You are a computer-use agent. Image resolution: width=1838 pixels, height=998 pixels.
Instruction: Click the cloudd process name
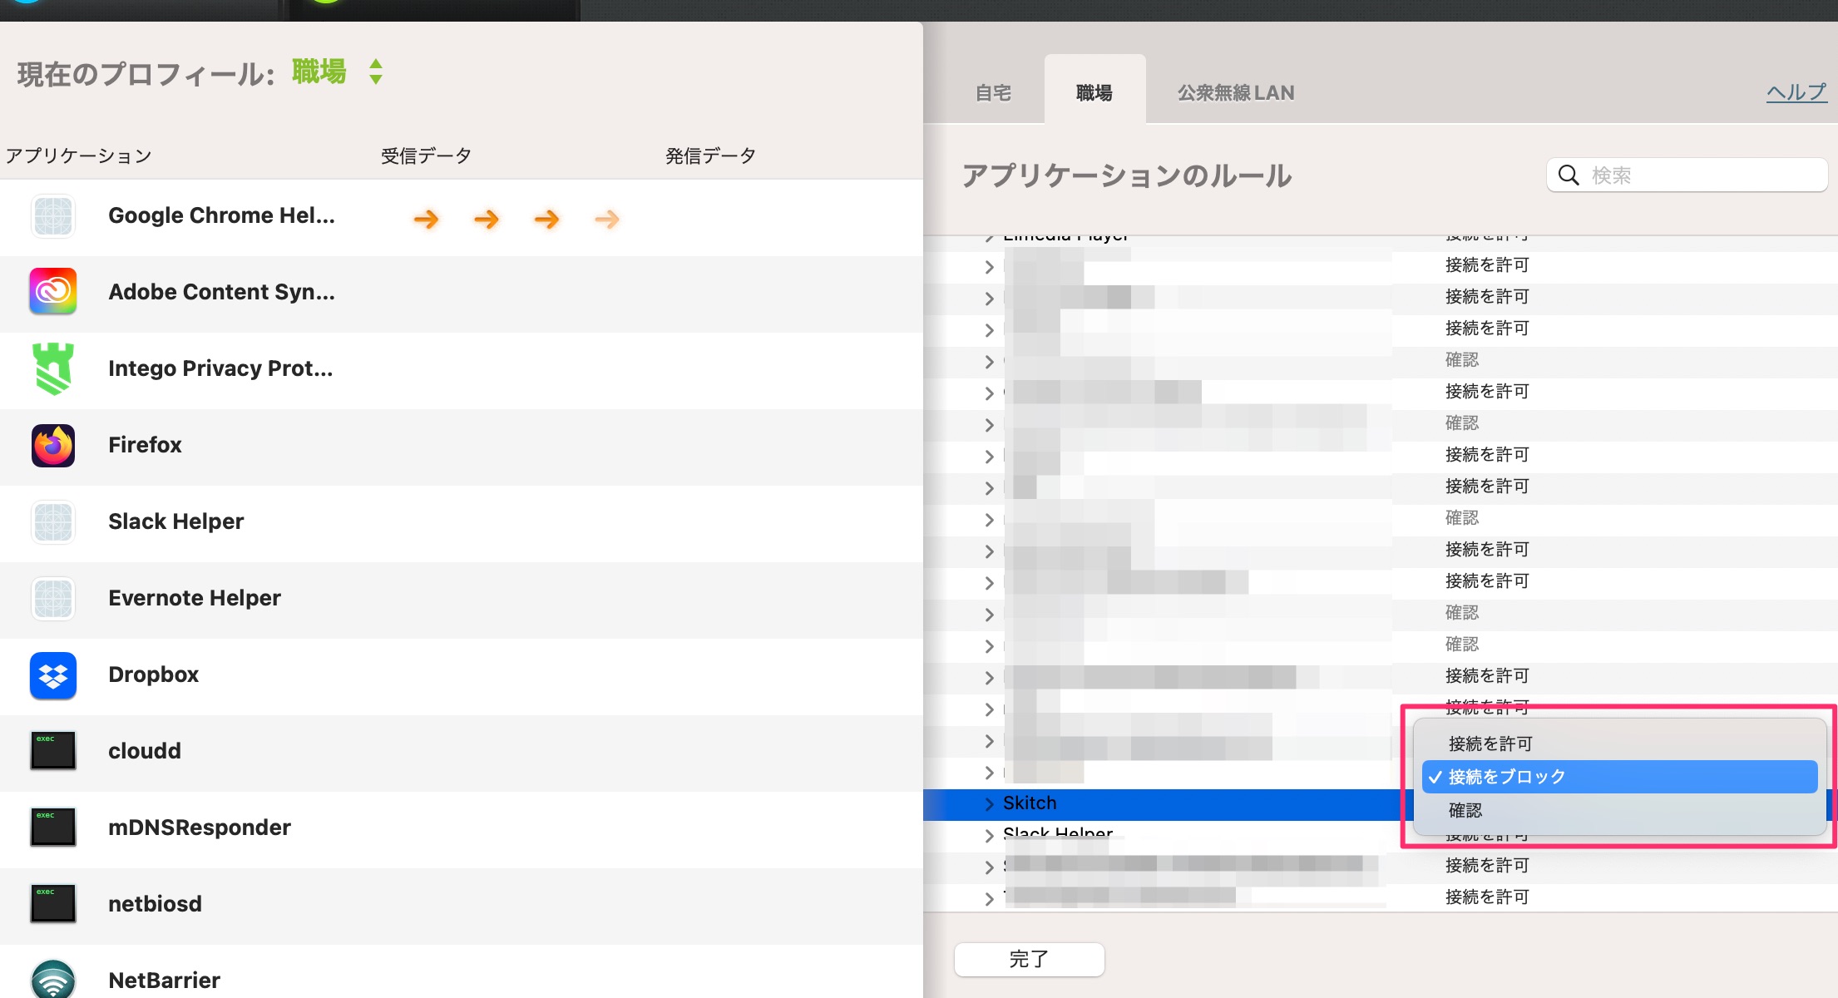click(144, 751)
